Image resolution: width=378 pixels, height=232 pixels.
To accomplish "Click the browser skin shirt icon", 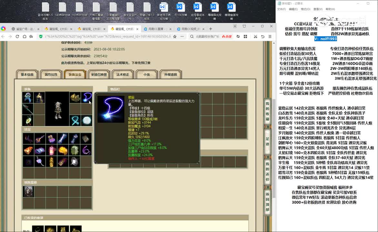I will [244, 26].
